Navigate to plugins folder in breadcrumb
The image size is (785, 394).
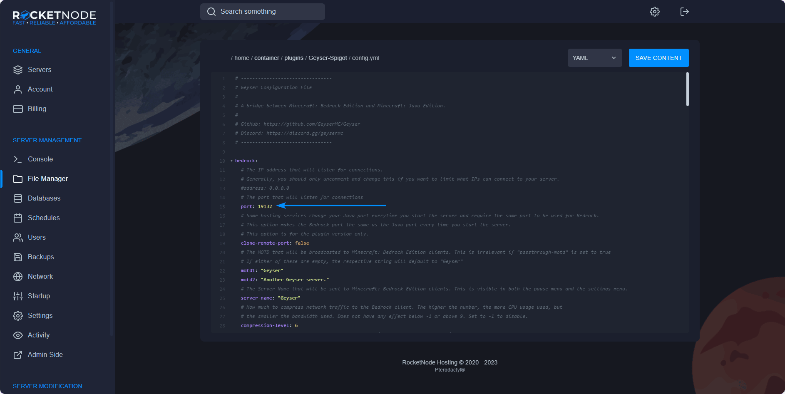click(x=293, y=58)
